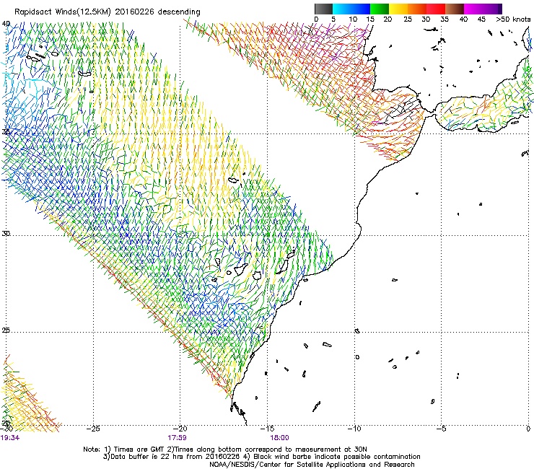Click the purple time stamp '19:34'
The image size is (534, 469).
pyautogui.click(x=10, y=438)
